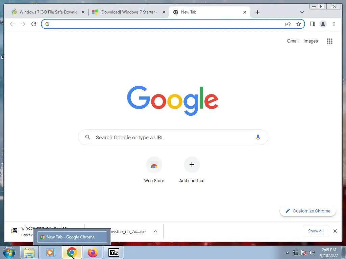346x259 pixels.
Task: Launch Windows Media Player from the taskbar
Action: [x=50, y=252]
